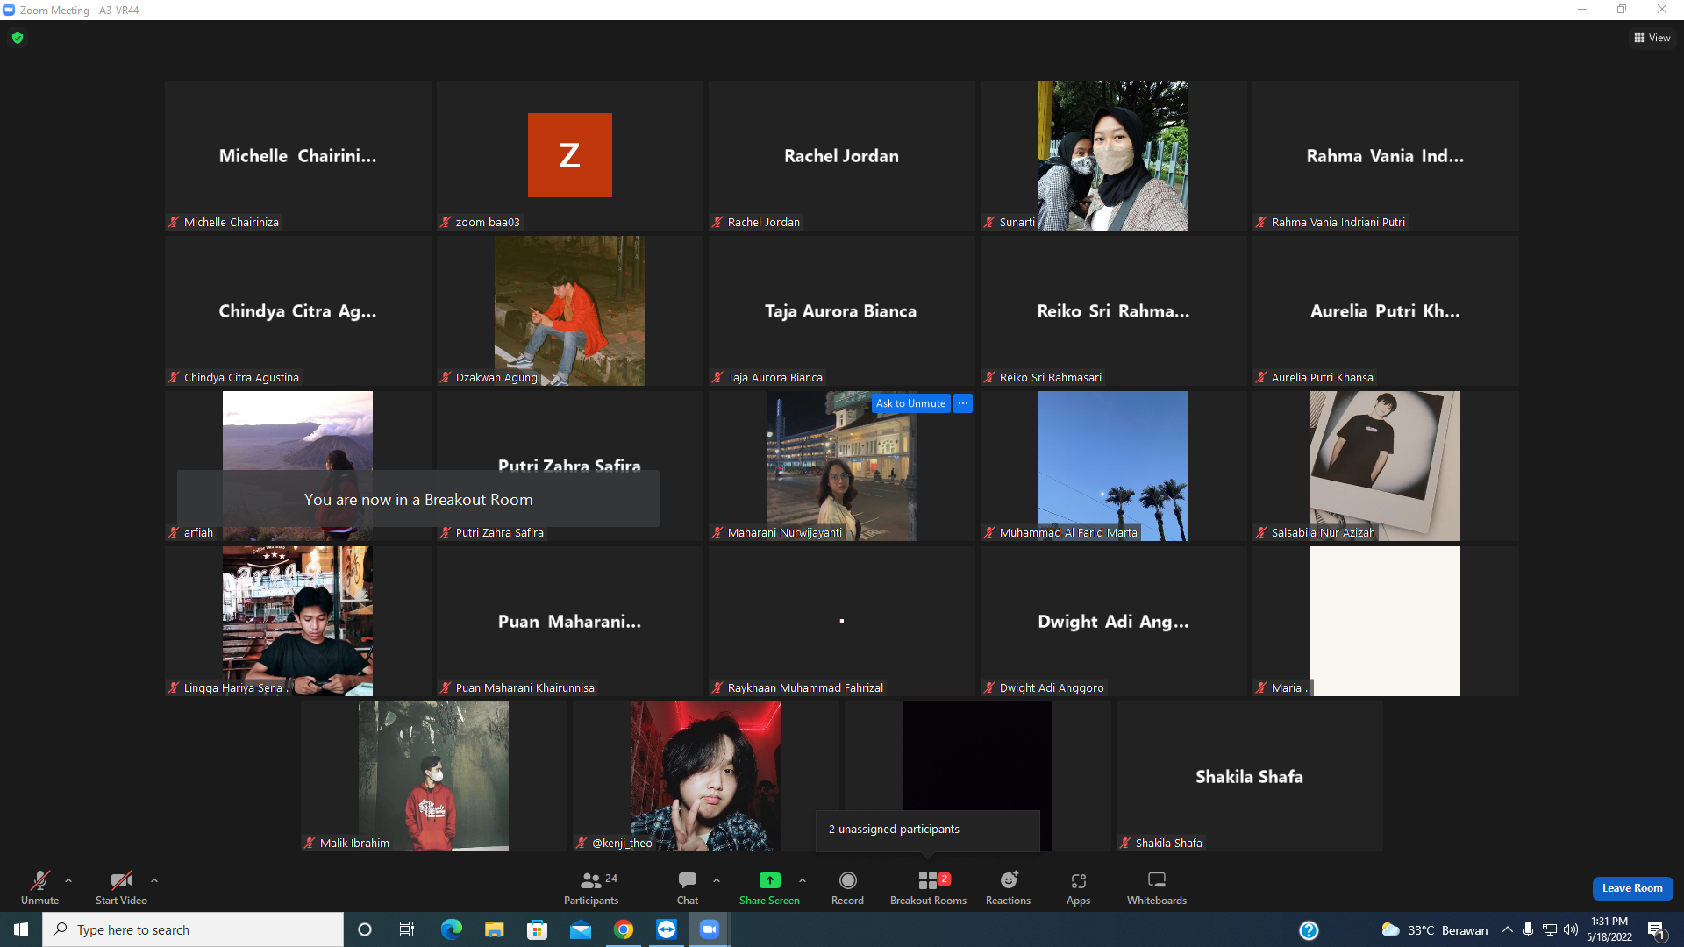This screenshot has height=947, width=1684.
Task: Expand video options arrow beside Start Video
Action: point(154,880)
